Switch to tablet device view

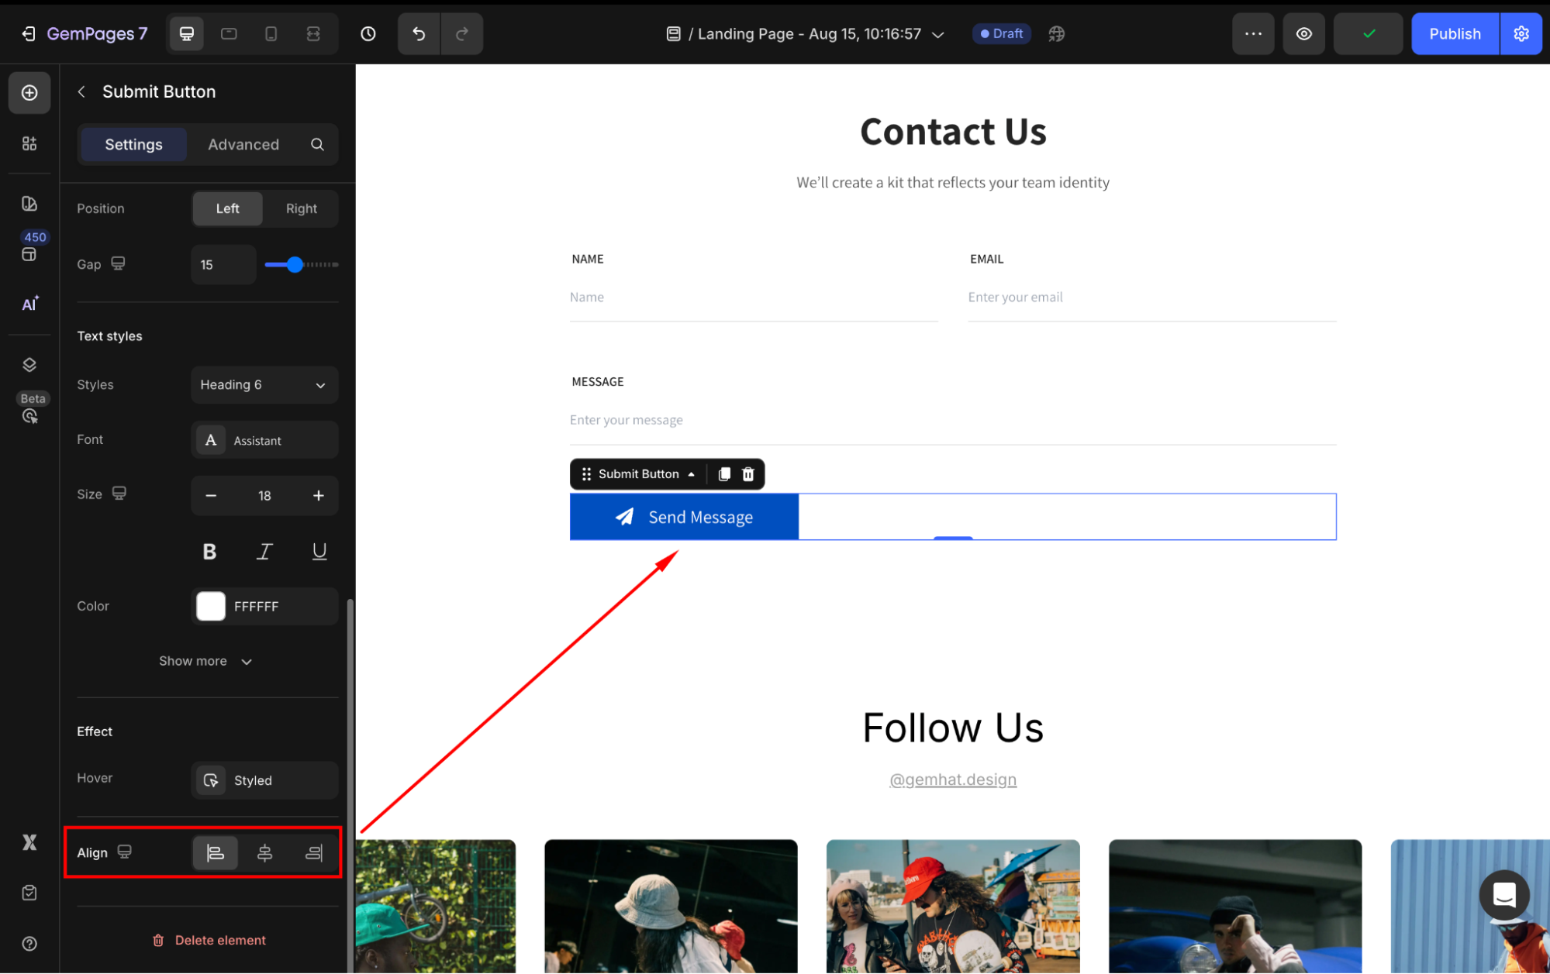pyautogui.click(x=229, y=34)
